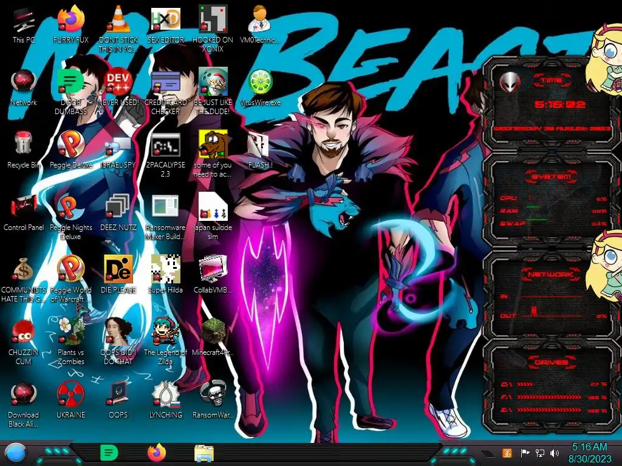Click the NETWORK header in the widget
Screen dimensions: 622x466
pos(550,274)
